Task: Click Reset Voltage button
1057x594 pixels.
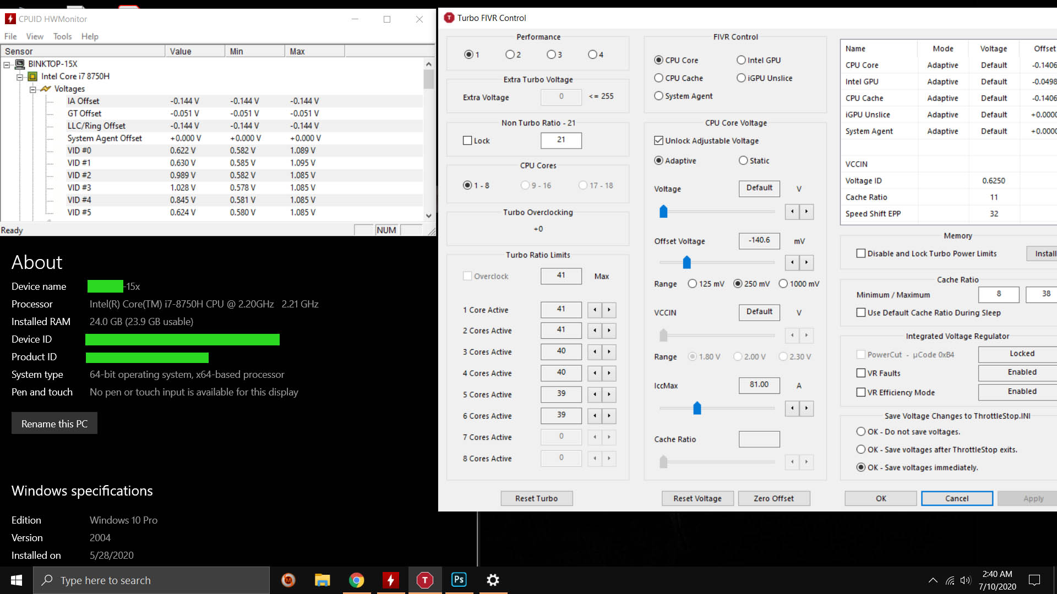Action: pyautogui.click(x=698, y=498)
